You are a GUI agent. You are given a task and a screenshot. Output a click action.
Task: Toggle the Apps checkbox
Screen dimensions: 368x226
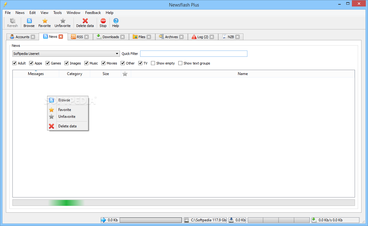click(31, 63)
